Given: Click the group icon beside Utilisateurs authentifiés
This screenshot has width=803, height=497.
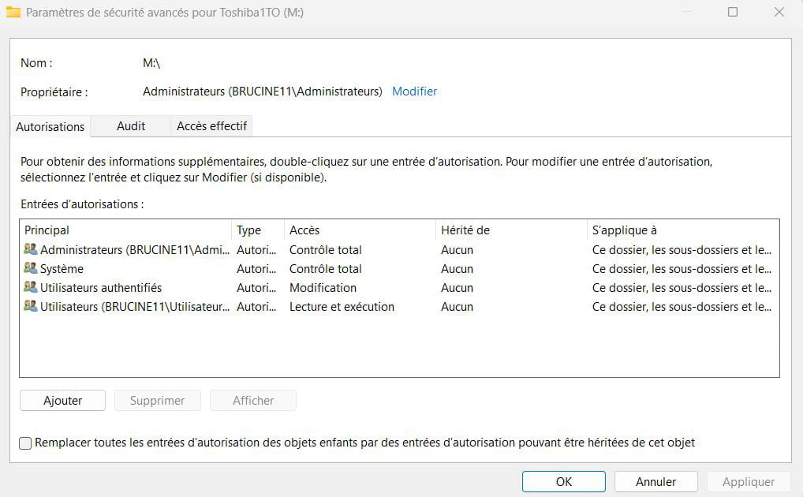Looking at the screenshot, I should 31,287.
